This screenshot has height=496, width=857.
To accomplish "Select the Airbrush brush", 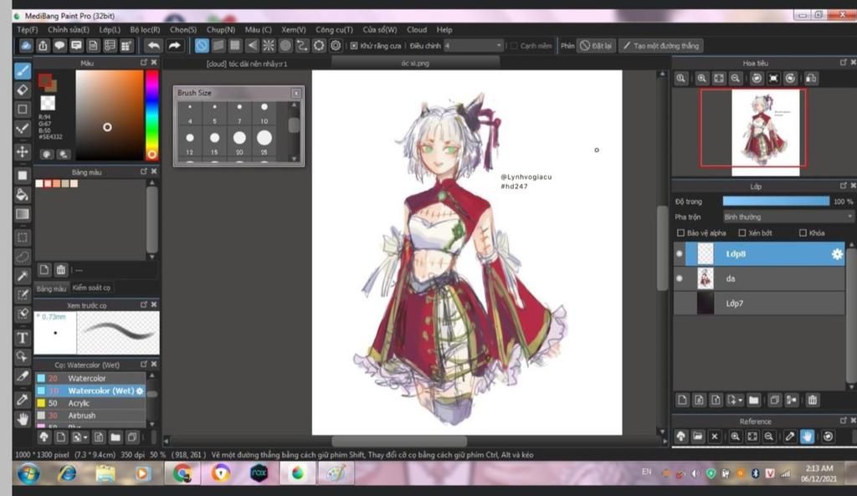I will 90,416.
